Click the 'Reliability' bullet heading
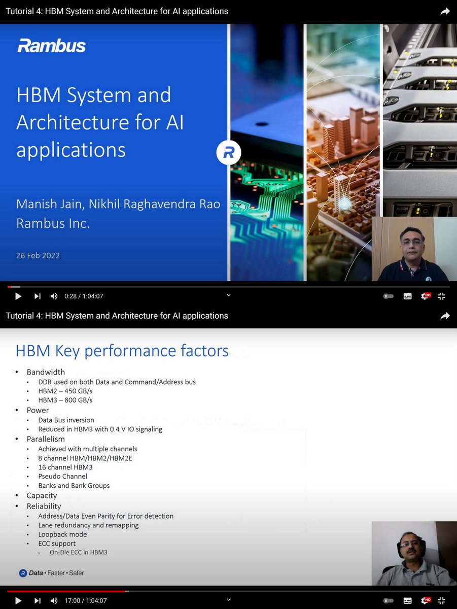This screenshot has width=457, height=609. tap(44, 506)
